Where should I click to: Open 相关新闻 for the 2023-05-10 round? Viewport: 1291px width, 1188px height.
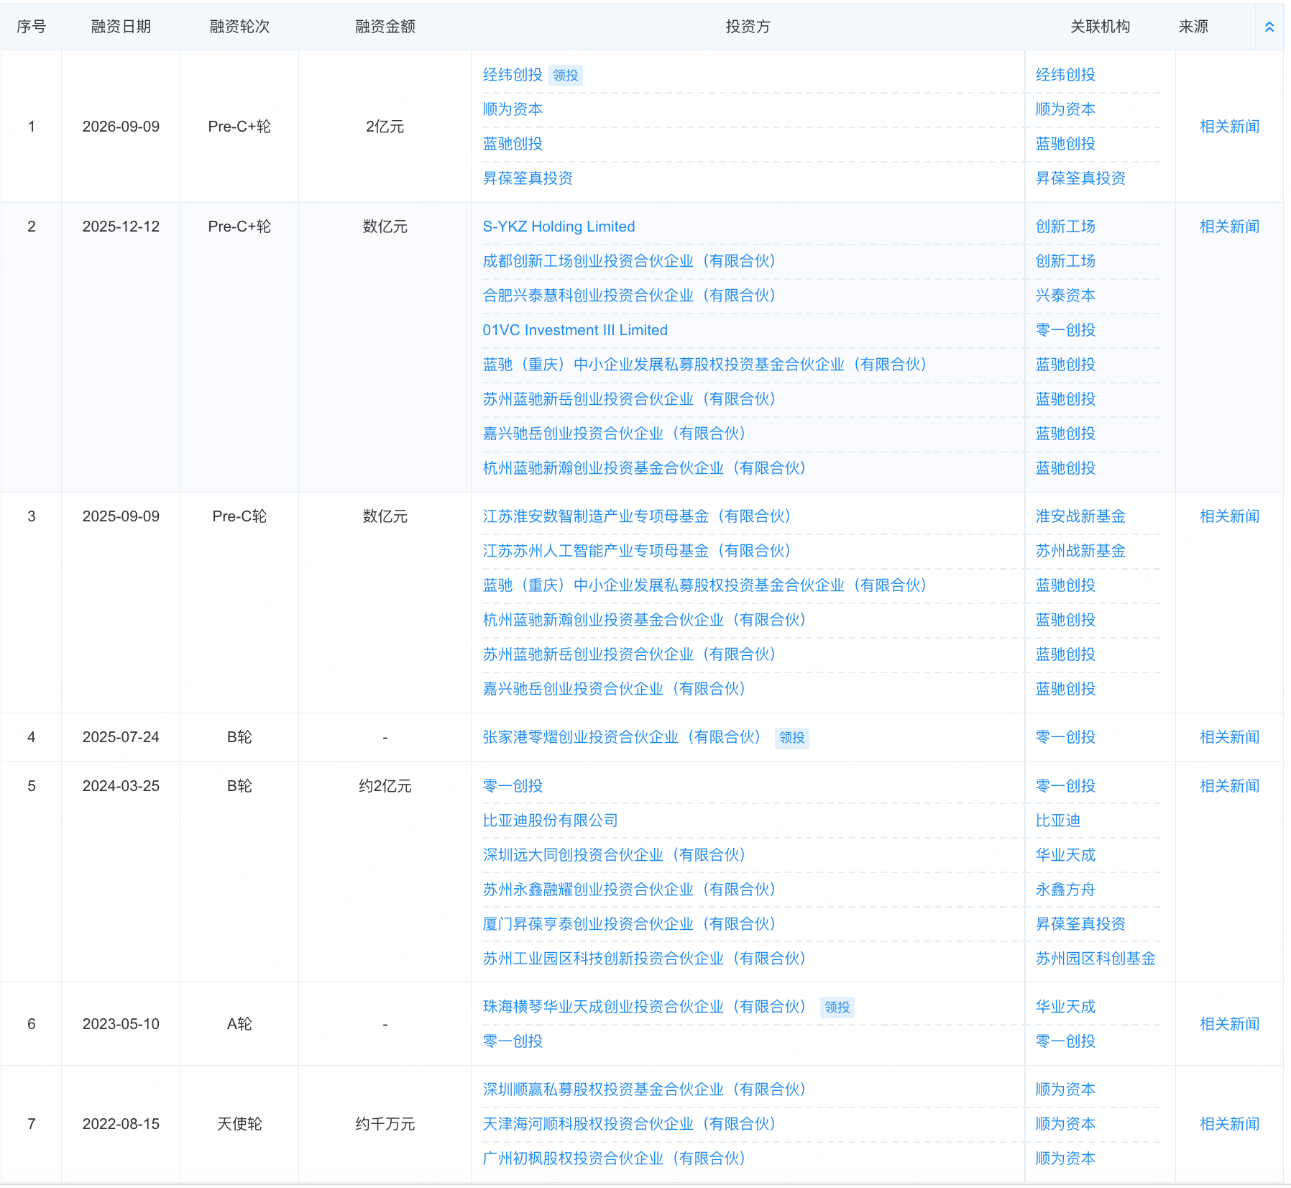click(1229, 1024)
